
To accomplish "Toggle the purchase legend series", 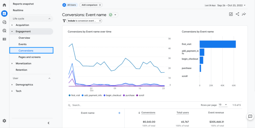I will (129, 95).
